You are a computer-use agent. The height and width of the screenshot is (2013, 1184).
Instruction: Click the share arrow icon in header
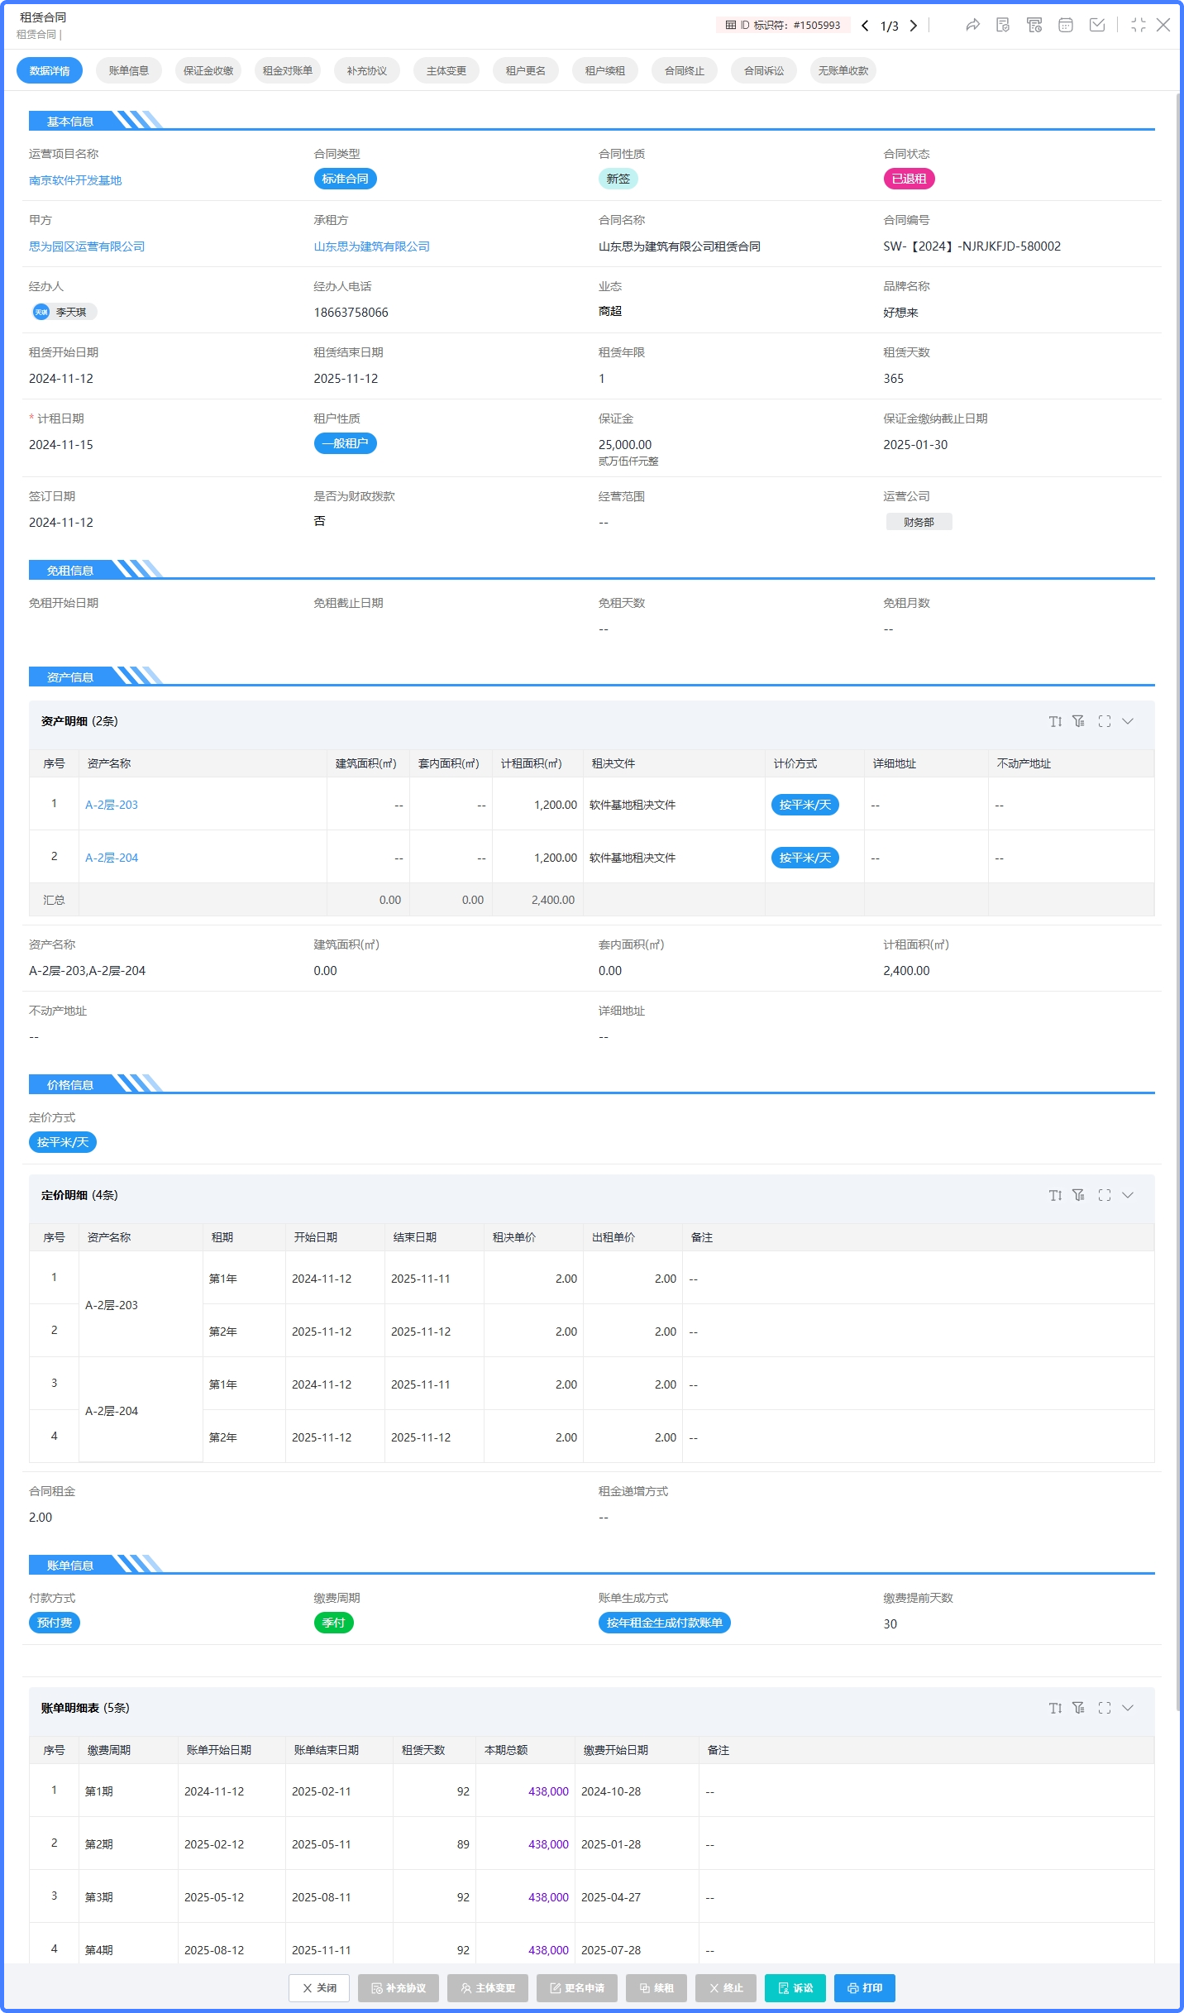(972, 25)
